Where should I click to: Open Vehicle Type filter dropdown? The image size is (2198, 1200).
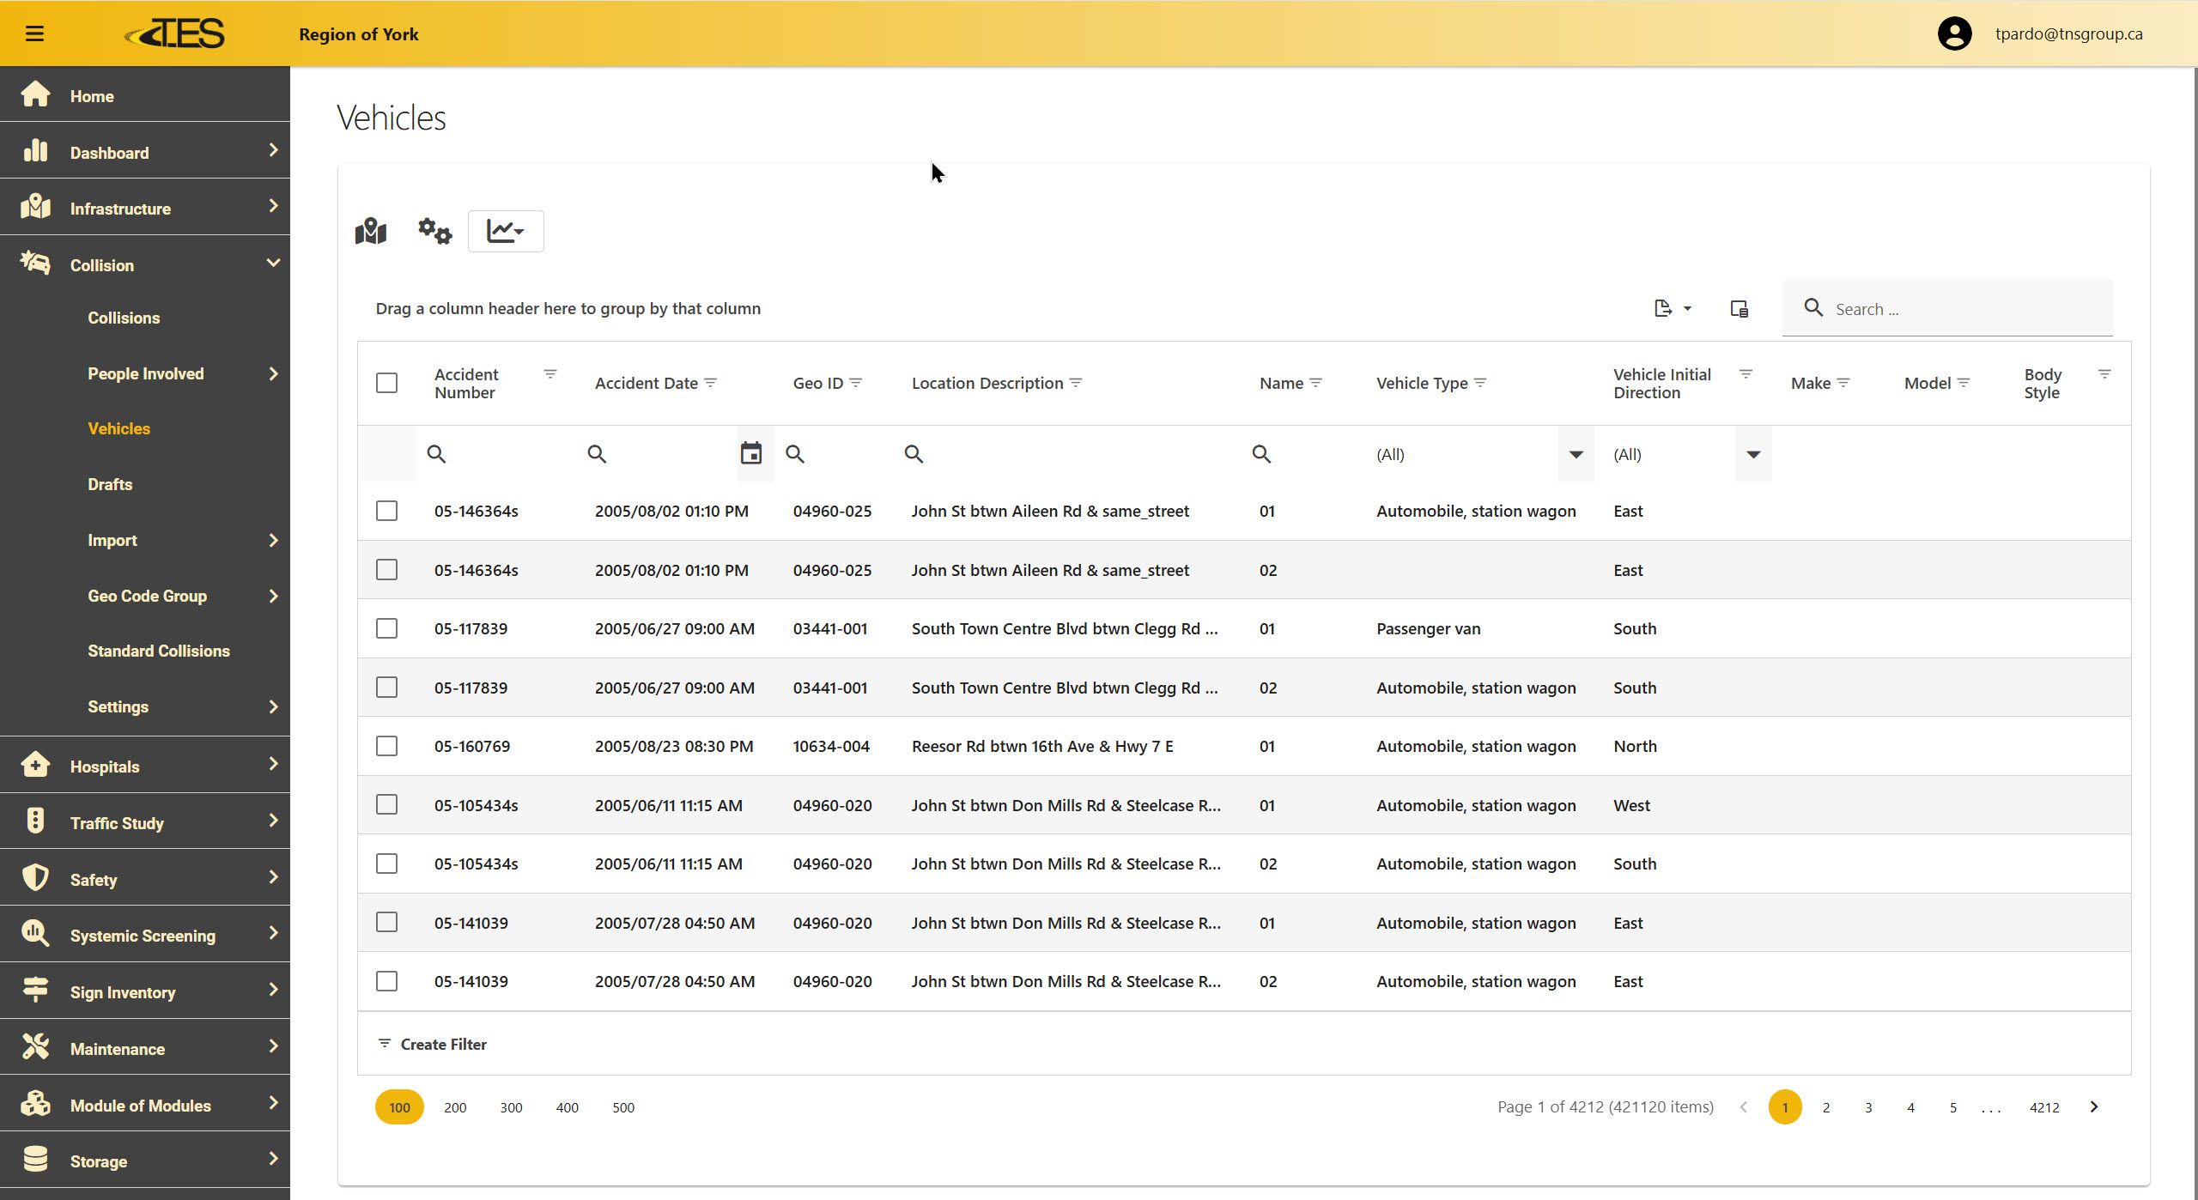1576,454
